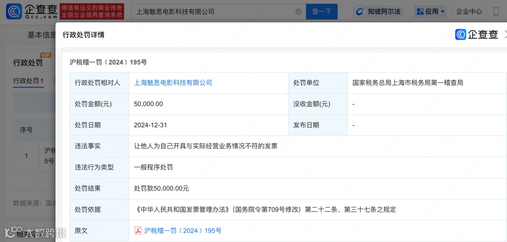The height and width of the screenshot is (242, 507).
Task: Open 企业中心 in the top bar
Action: click(x=469, y=12)
